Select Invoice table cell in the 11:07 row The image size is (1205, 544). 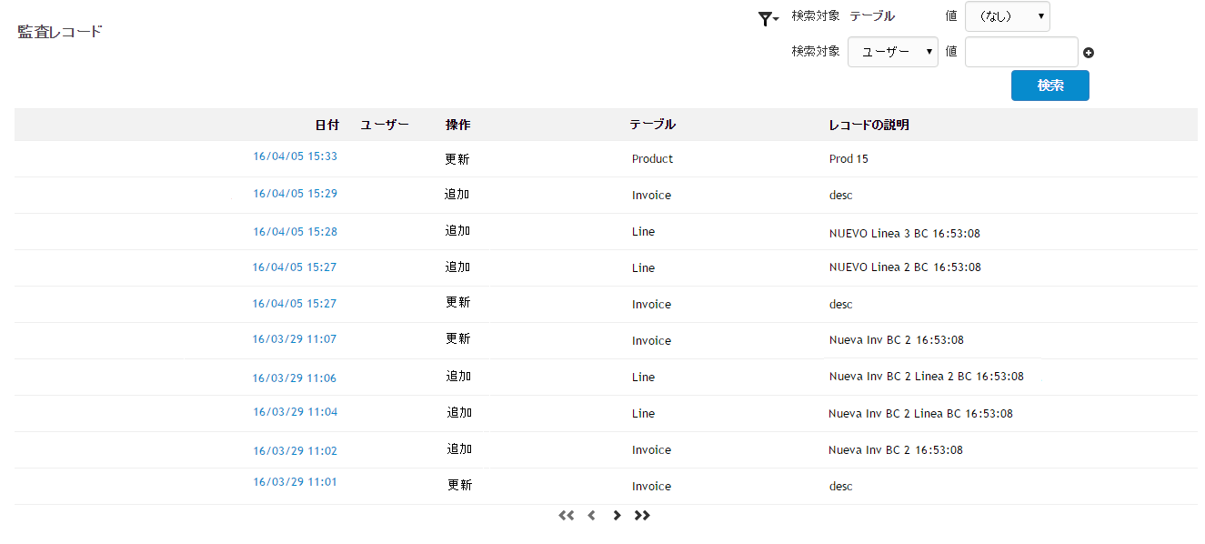[x=651, y=341]
